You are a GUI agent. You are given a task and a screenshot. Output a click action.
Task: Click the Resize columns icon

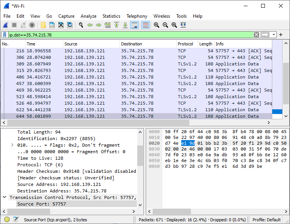coord(183,25)
